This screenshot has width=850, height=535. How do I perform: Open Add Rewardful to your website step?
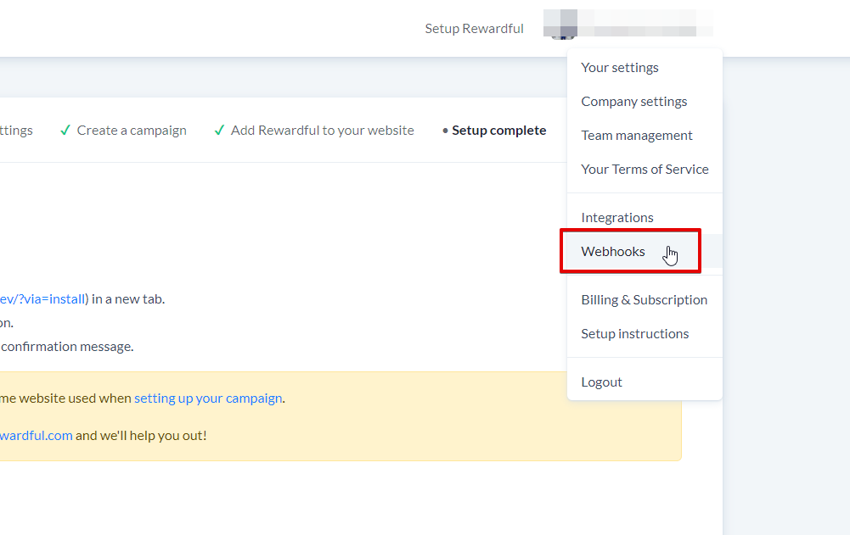(322, 131)
